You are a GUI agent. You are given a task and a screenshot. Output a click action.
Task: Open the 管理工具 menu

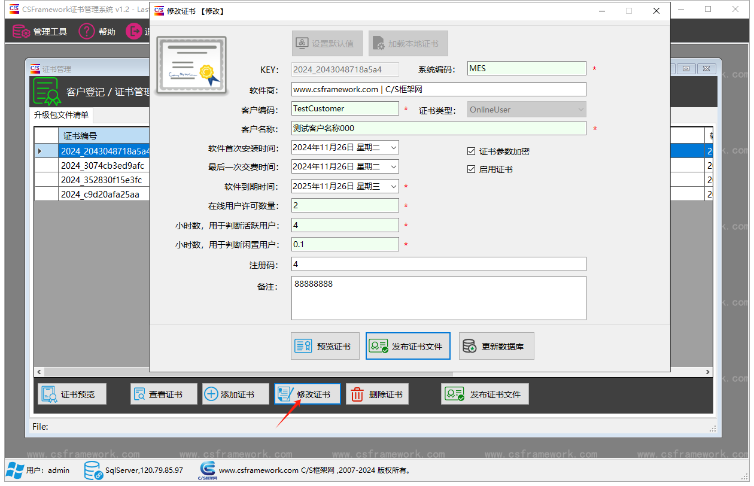(39, 32)
